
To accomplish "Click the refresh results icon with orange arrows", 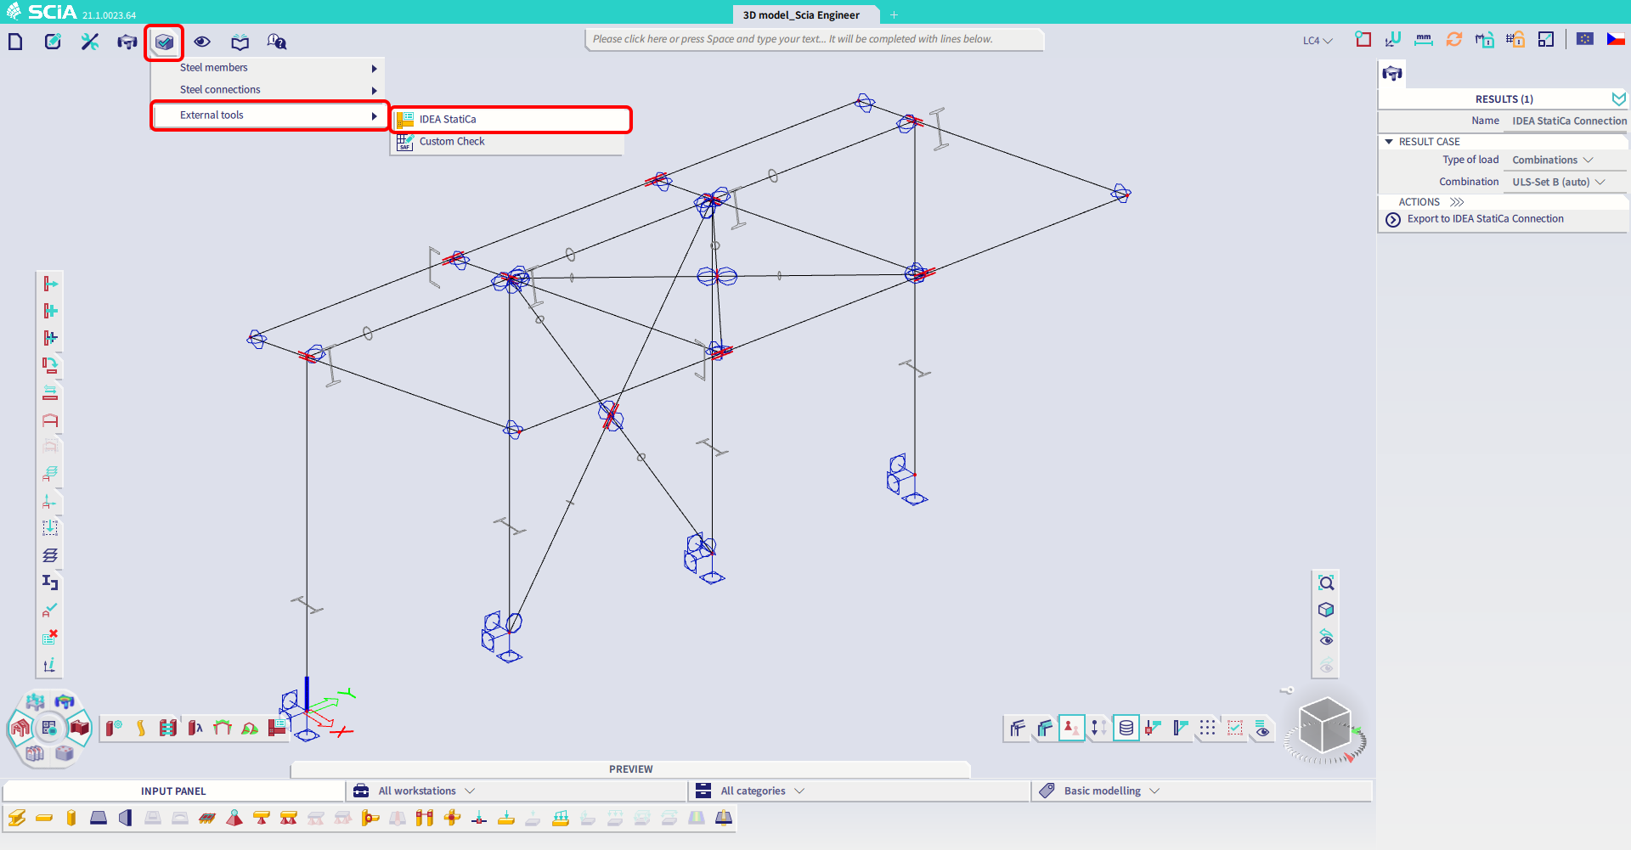I will point(1454,39).
